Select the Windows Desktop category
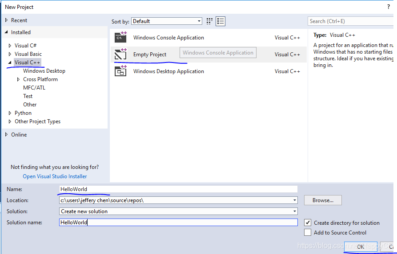Image resolution: width=397 pixels, height=254 pixels. click(44, 70)
